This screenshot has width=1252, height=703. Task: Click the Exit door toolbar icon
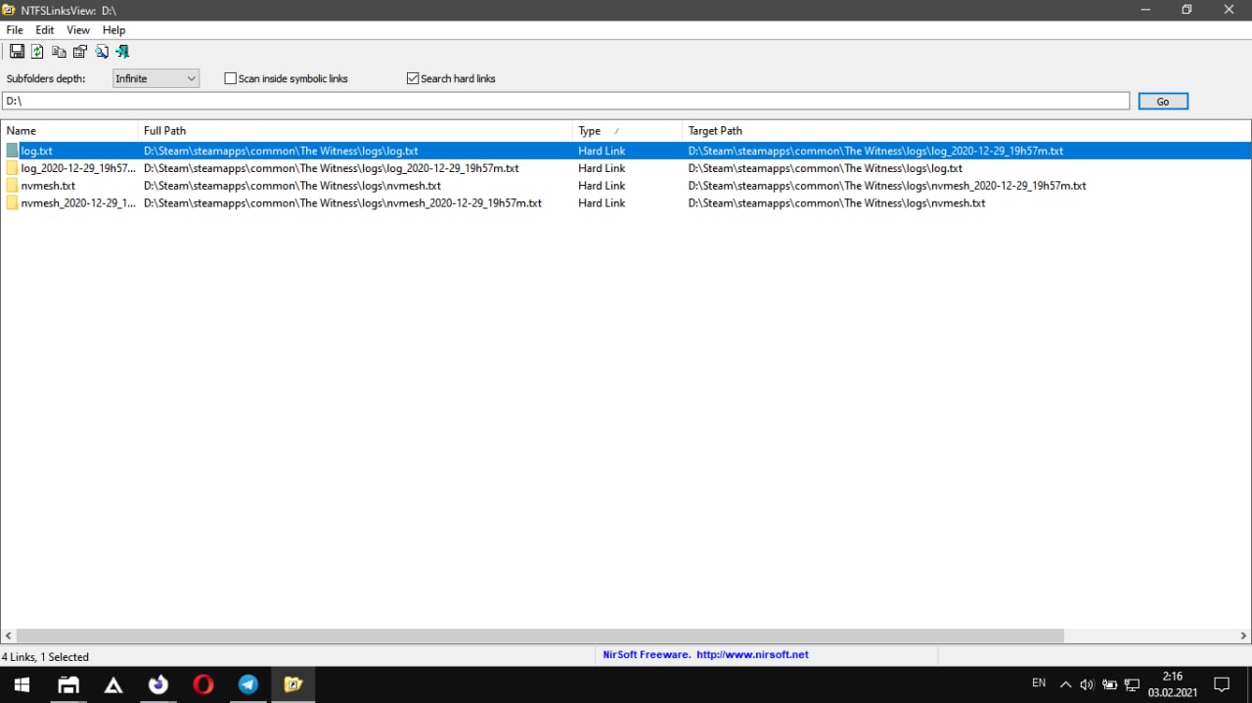[x=122, y=52]
